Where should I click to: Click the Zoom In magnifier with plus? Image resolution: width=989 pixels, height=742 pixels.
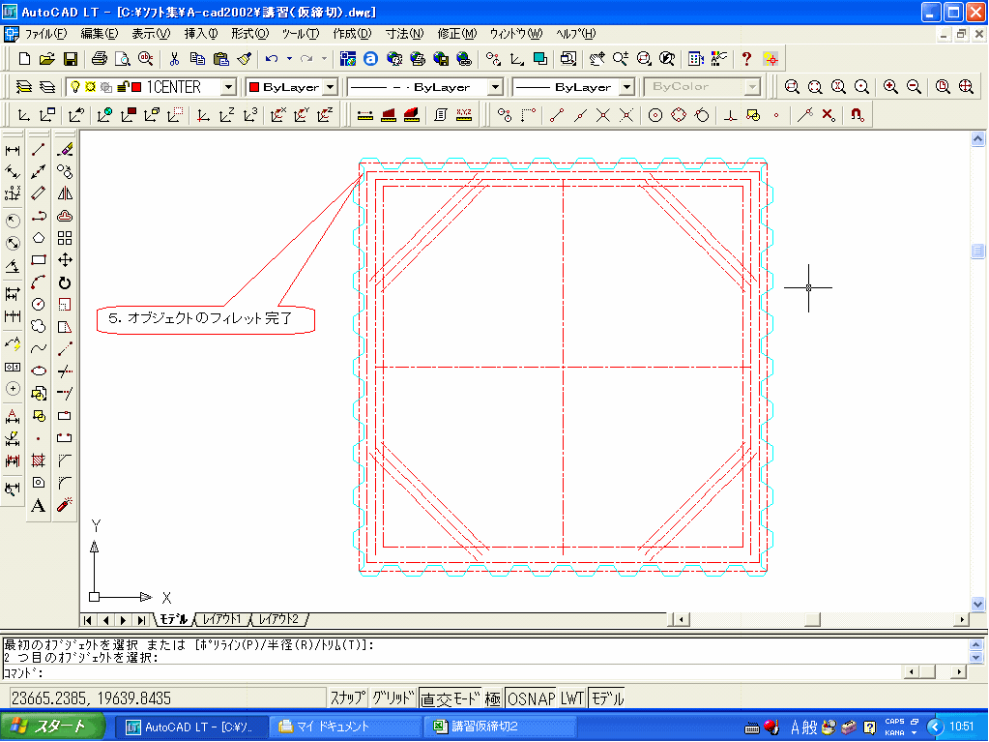click(890, 86)
